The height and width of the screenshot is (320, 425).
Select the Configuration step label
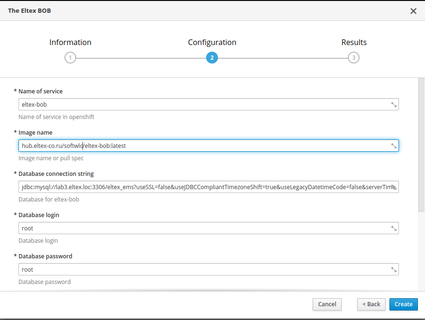tap(212, 42)
